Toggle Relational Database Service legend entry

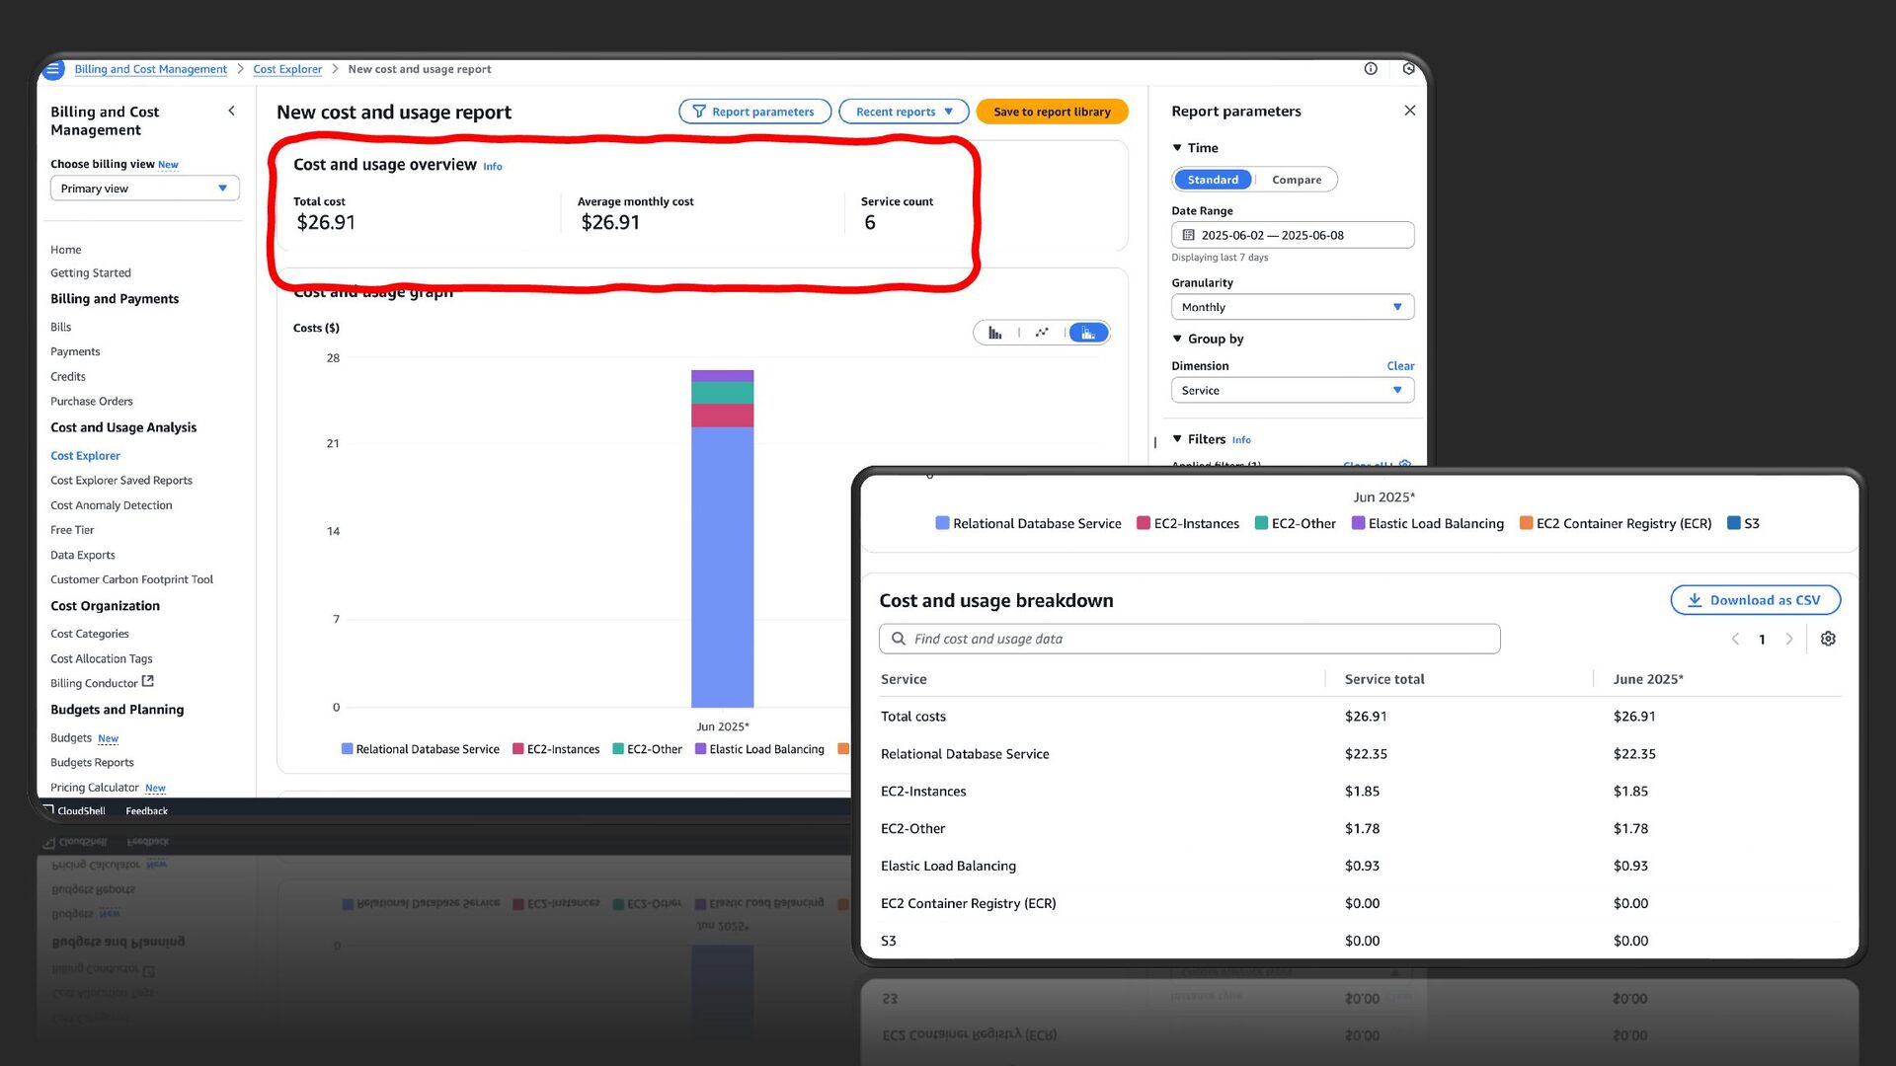pos(1027,524)
